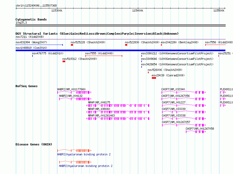Click CASP7|NM_033339 transcript label
This screenshot has height=174, width=233.
[x=174, y=109]
